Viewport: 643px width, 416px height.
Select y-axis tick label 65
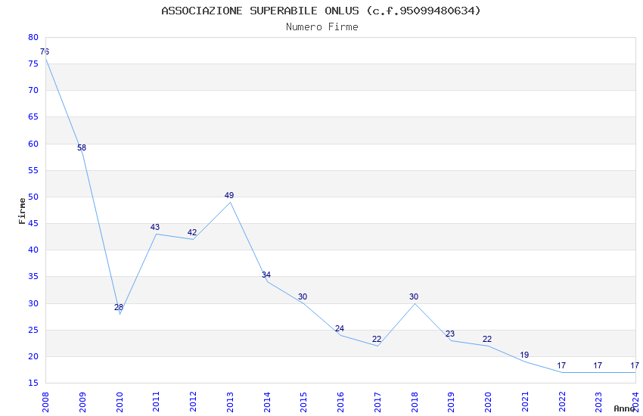[x=33, y=116]
